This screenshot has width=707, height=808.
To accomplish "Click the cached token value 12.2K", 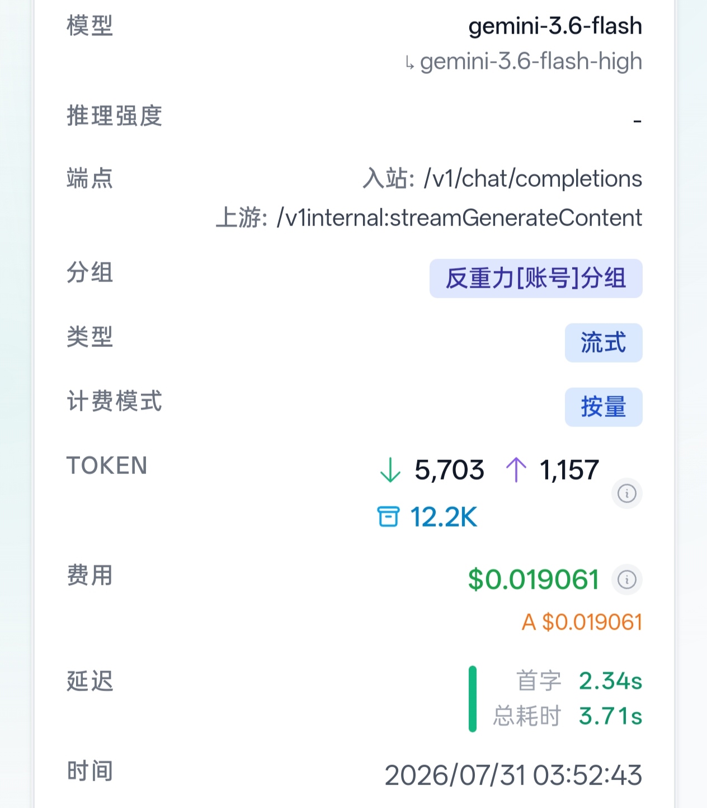I will coord(444,517).
